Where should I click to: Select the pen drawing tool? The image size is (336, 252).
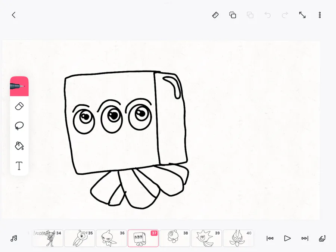19,86
